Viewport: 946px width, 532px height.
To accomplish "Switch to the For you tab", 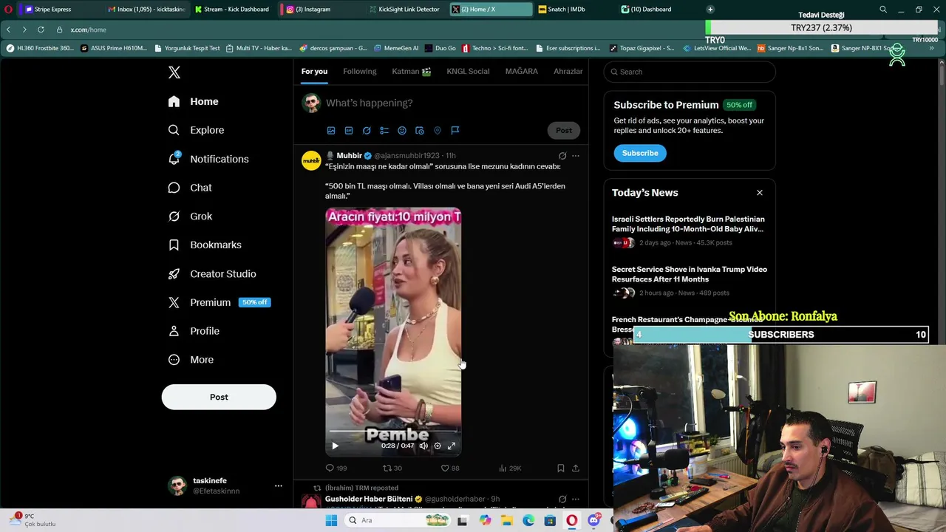I will (314, 71).
